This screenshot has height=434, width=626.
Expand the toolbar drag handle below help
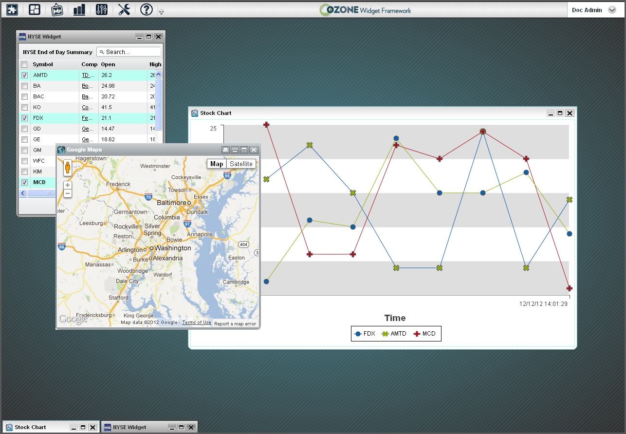pyautogui.click(x=161, y=12)
